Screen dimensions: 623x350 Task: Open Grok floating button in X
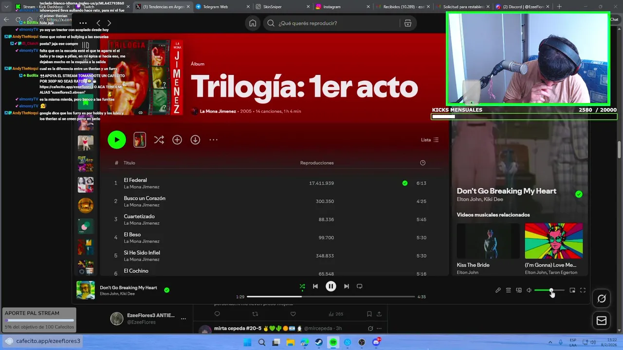(602, 298)
